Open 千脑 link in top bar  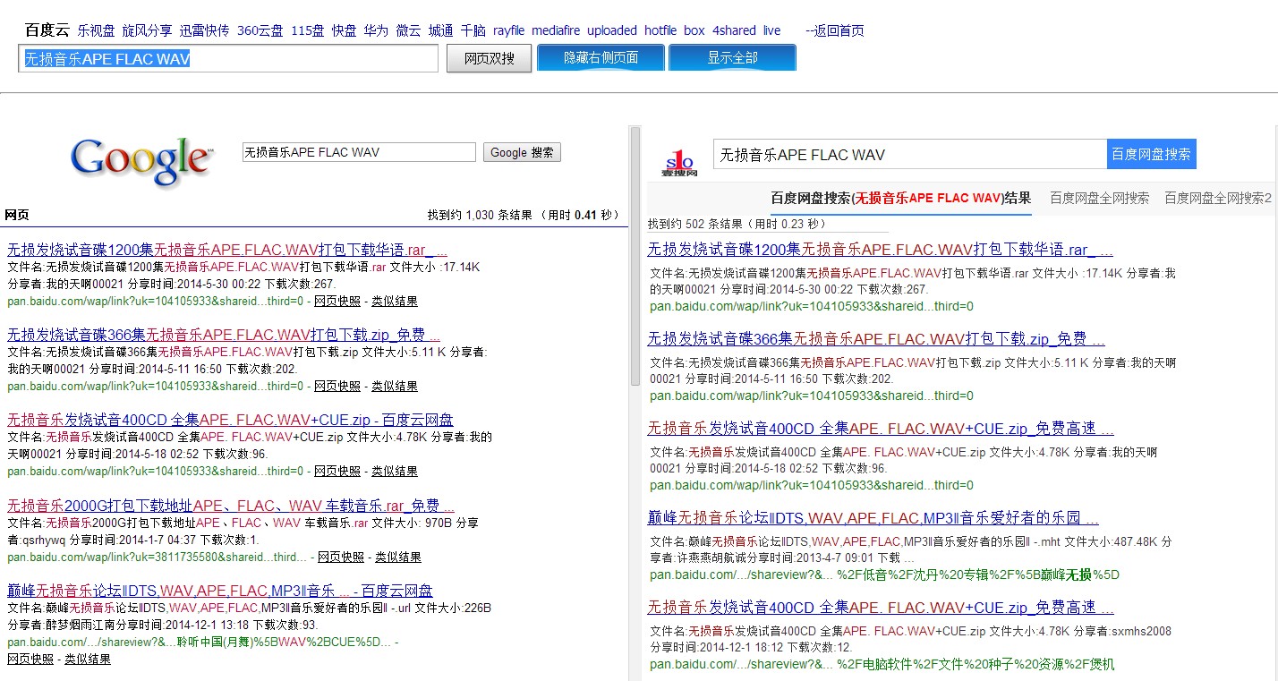pyautogui.click(x=473, y=30)
